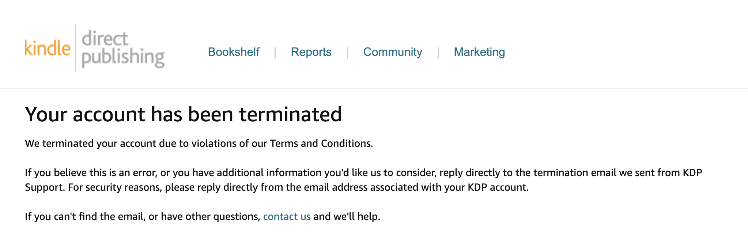Click the "Your account has been terminated" heading

[183, 114]
